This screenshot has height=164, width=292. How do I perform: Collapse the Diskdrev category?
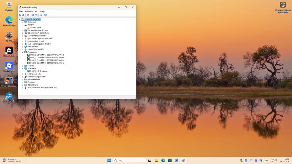pos(23,25)
